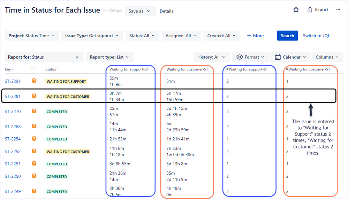Viewport: 348px width, 199px height.
Task: Click the issue type icon for ST-2270
Action: [x=34, y=111]
